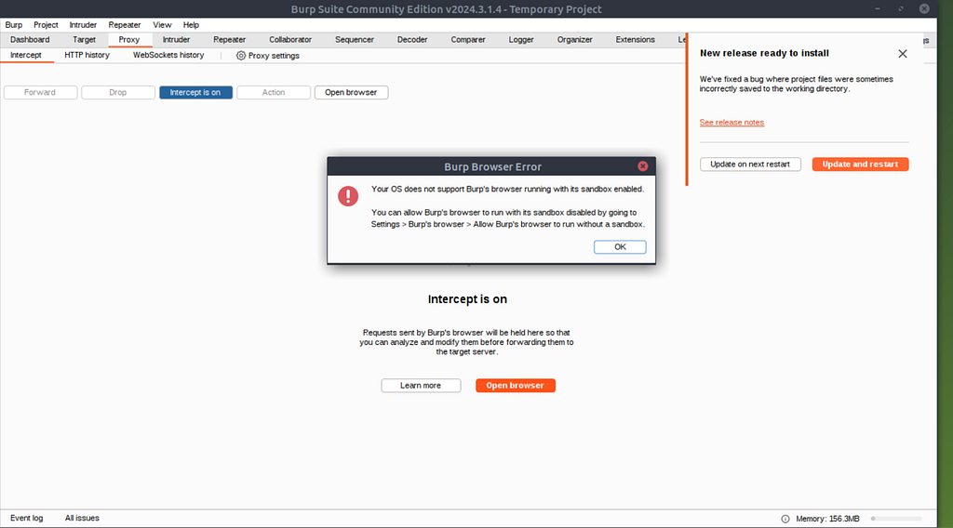
Task: Switch to the Intruder tool tab
Action: [176, 39]
